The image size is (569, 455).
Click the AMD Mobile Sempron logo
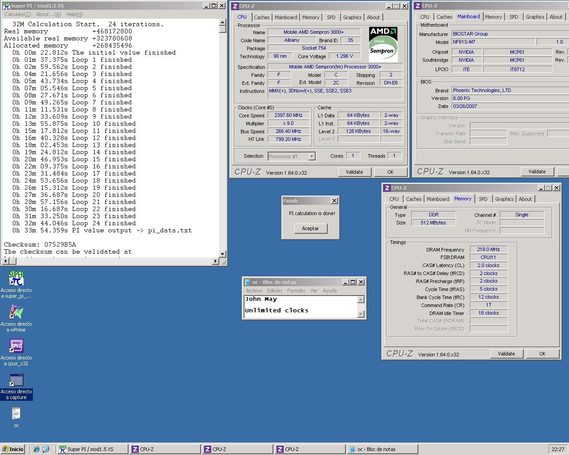click(383, 44)
